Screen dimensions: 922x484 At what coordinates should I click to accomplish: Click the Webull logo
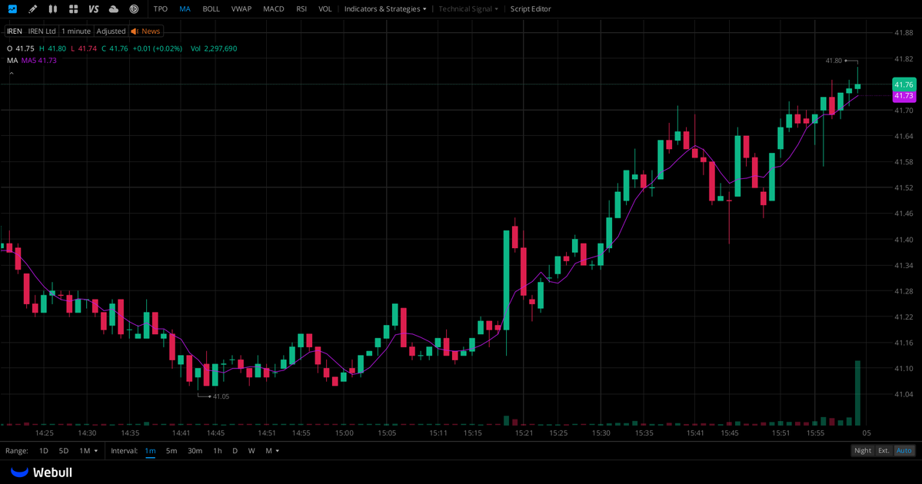(x=42, y=472)
